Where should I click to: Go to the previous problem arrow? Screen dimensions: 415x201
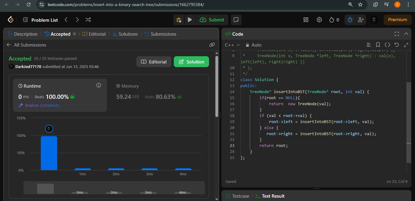click(x=66, y=20)
